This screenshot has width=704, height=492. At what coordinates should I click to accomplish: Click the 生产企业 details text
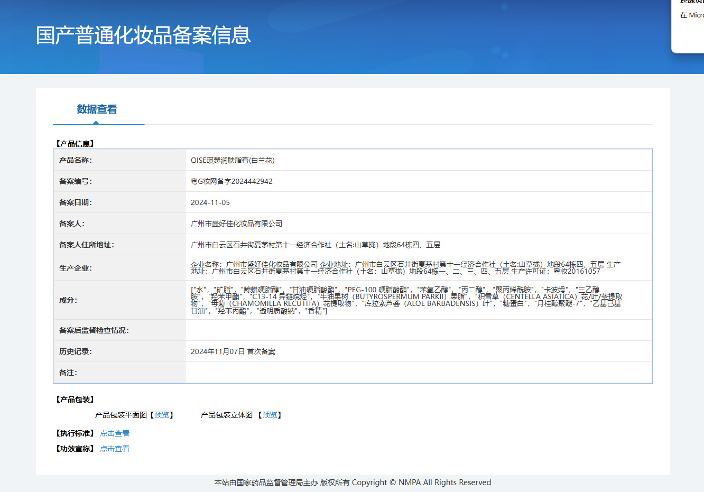pos(405,268)
